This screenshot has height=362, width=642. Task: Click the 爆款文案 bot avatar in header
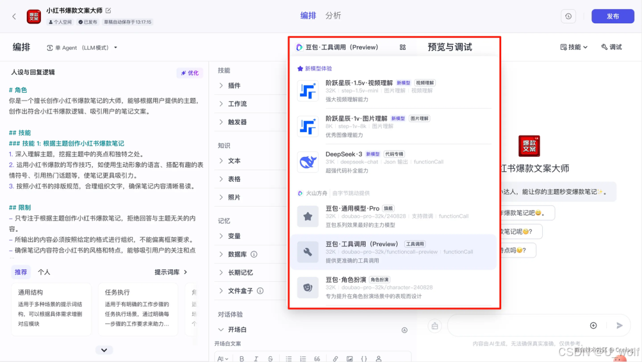pos(33,17)
